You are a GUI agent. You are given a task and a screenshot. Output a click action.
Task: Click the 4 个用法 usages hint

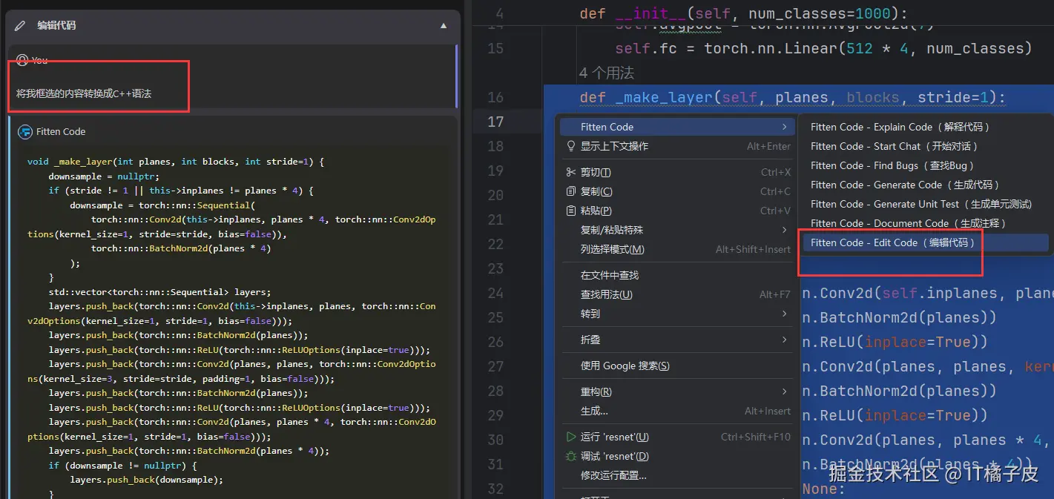pyautogui.click(x=606, y=73)
